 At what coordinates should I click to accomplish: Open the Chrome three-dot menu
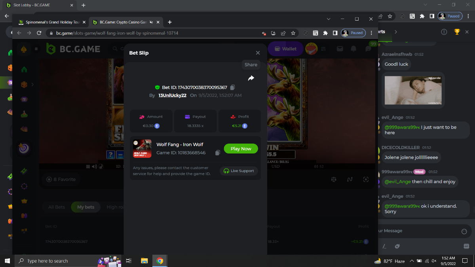pos(371,33)
